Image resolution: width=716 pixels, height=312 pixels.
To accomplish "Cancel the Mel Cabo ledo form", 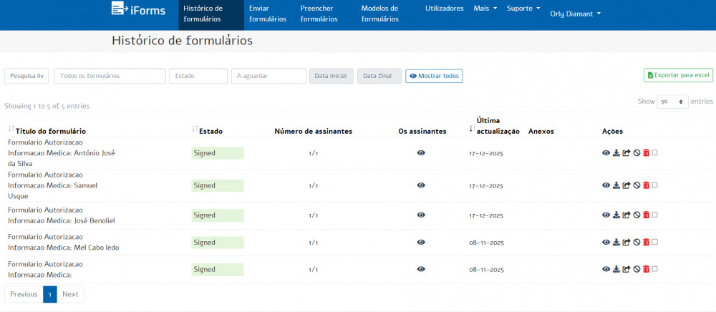I will [x=637, y=243].
